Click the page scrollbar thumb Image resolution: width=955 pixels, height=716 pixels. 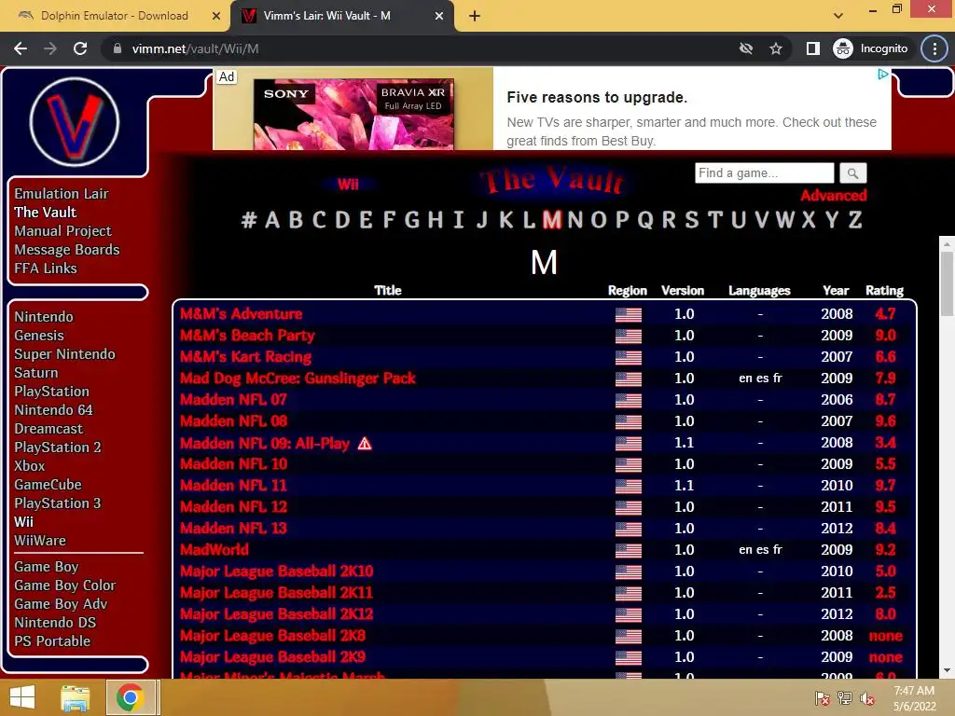point(947,283)
